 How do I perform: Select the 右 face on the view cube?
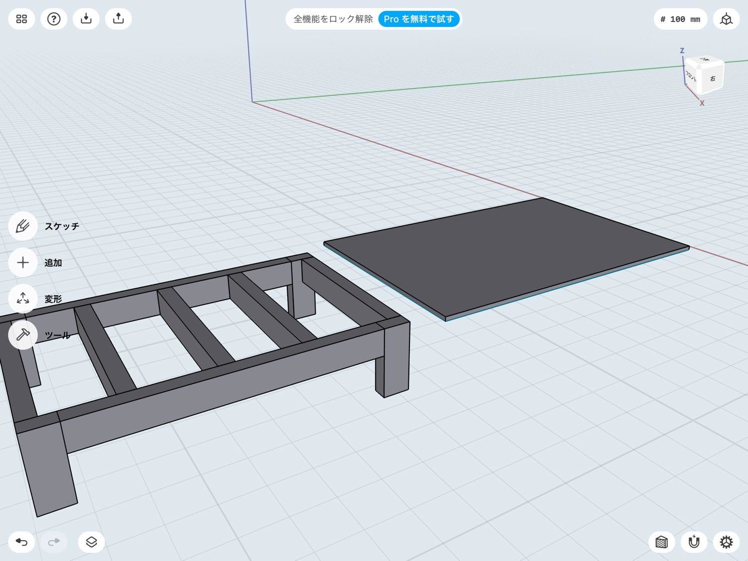(x=713, y=78)
